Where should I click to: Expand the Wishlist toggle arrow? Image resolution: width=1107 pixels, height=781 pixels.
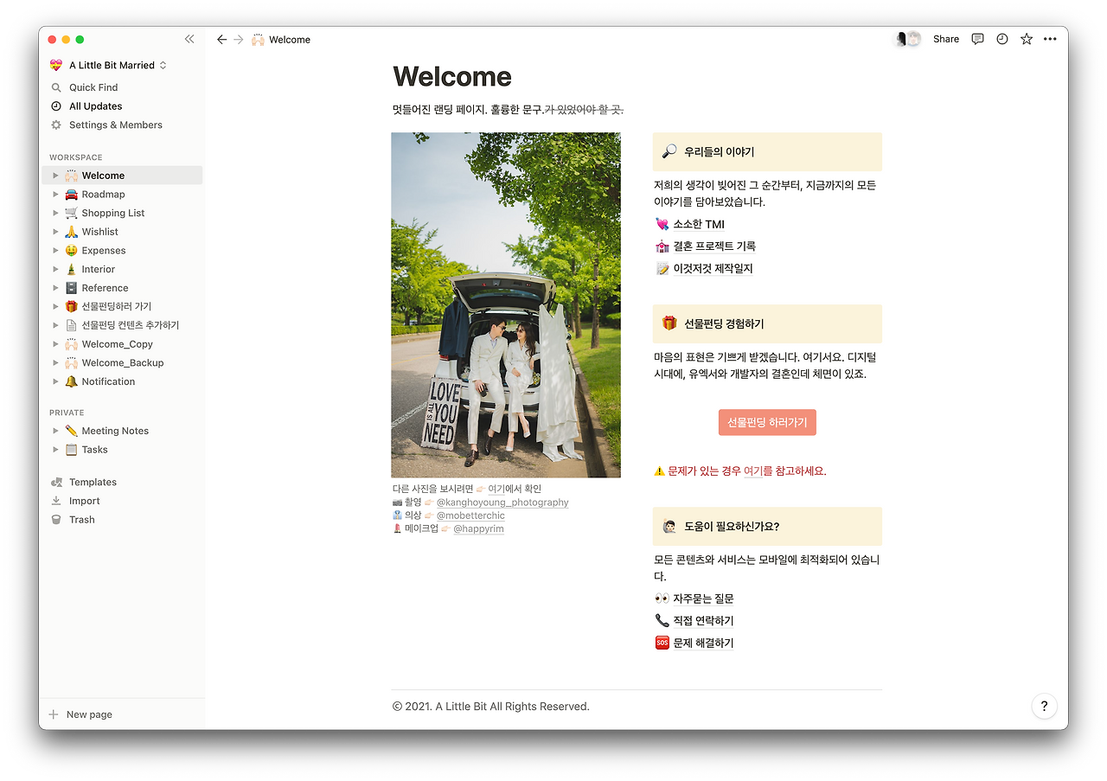(x=55, y=232)
